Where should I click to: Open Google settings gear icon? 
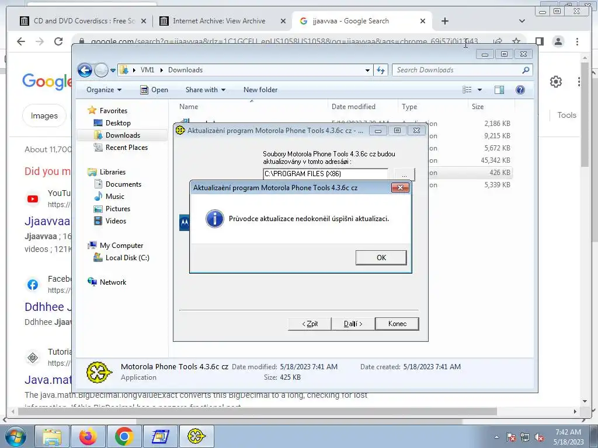[x=556, y=82]
